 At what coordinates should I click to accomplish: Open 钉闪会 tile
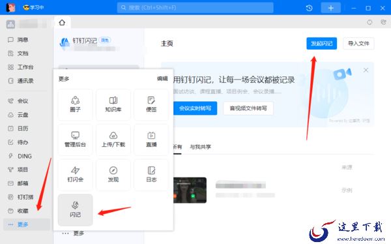pyautogui.click(x=76, y=175)
